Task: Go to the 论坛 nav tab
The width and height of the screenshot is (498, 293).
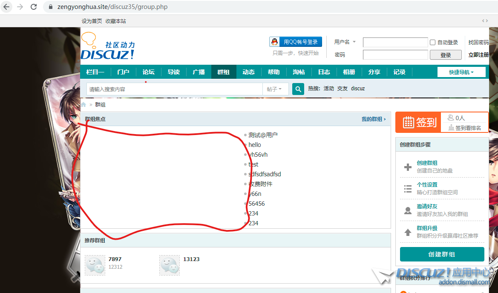Action: click(x=148, y=72)
